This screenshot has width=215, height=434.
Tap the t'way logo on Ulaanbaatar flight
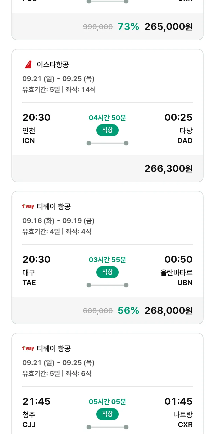point(28,206)
